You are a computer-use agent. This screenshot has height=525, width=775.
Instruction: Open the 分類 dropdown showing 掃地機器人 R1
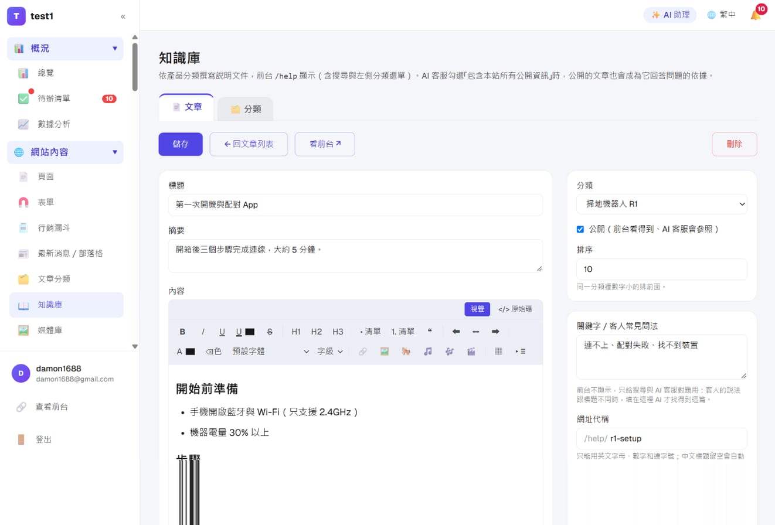click(662, 204)
